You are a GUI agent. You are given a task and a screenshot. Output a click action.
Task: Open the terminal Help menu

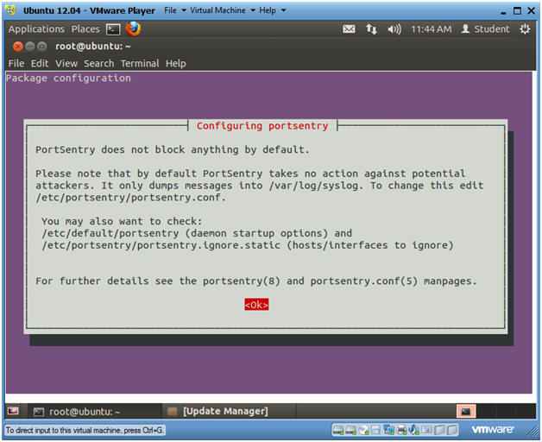tap(175, 64)
